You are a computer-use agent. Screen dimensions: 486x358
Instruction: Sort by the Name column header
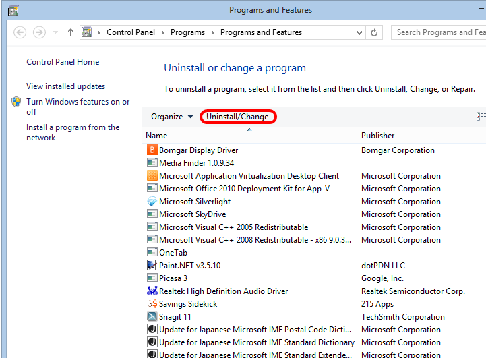pos(249,136)
